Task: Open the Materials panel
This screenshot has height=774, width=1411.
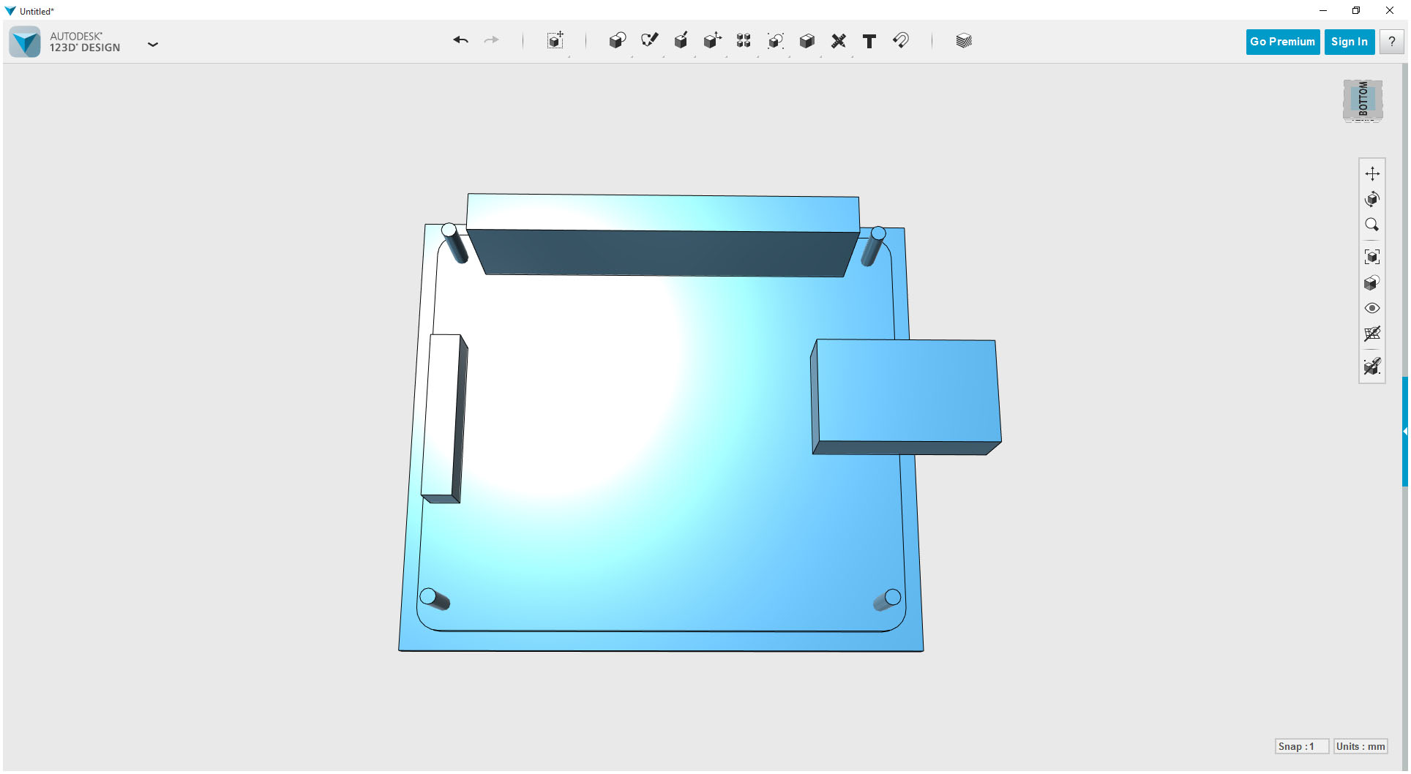Action: point(963,41)
